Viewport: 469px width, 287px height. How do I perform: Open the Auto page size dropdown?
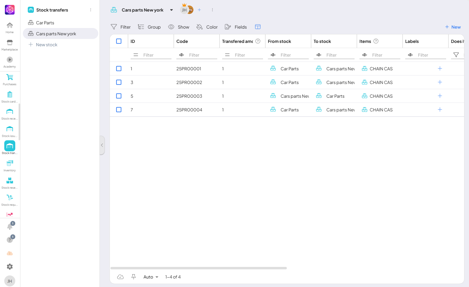pos(151,277)
